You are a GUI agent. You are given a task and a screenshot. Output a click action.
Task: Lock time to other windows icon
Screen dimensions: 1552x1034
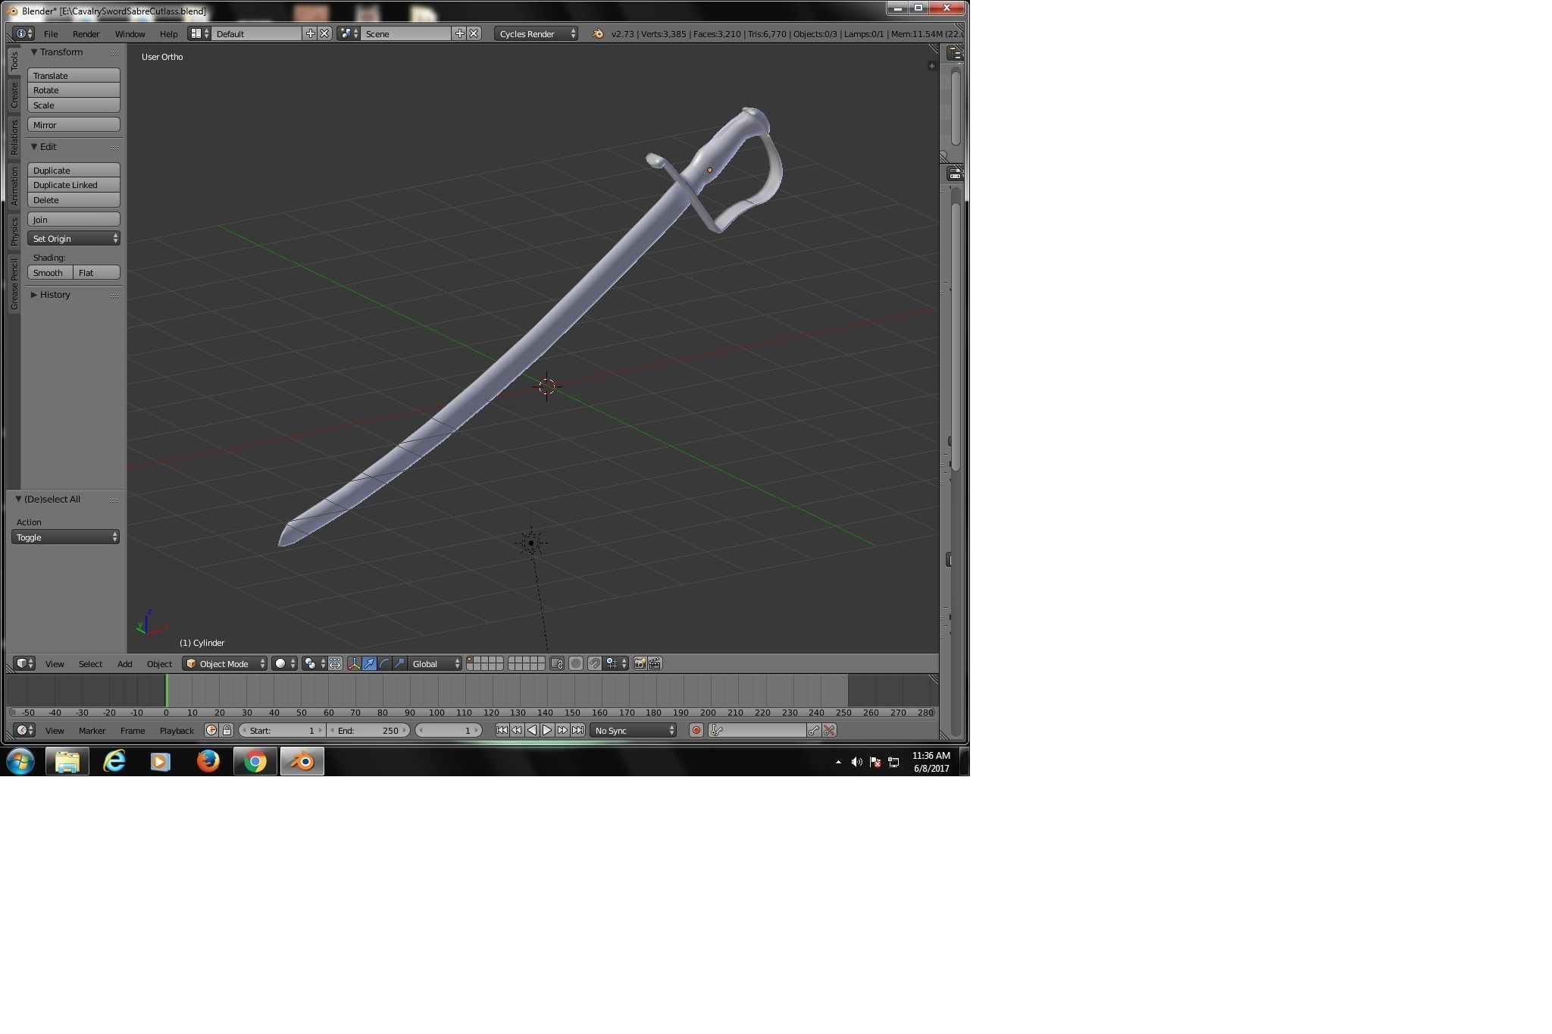227,731
